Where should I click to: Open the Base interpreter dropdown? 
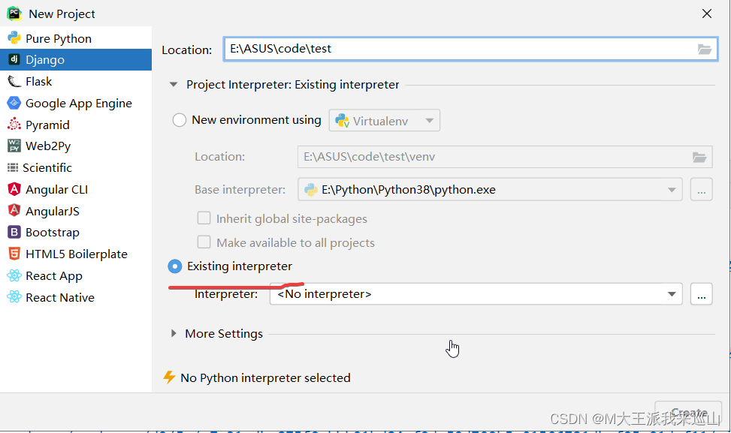point(490,190)
